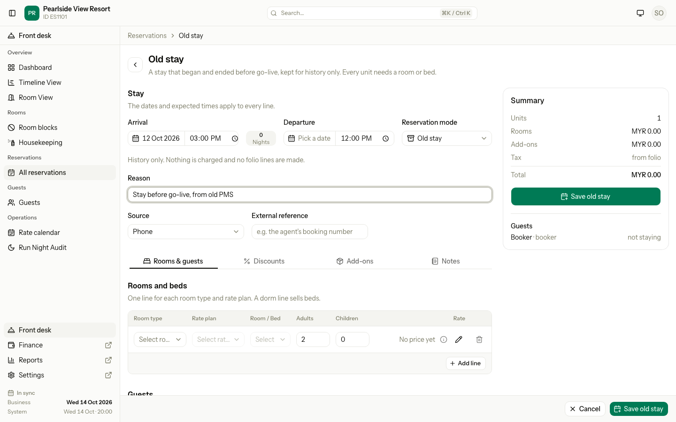Focus the Reason text field
This screenshot has width=676, height=422.
coord(310,195)
